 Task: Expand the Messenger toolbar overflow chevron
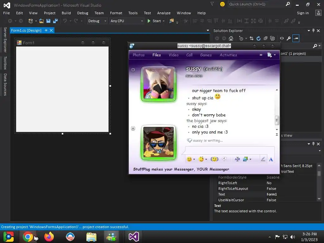click(261, 55)
